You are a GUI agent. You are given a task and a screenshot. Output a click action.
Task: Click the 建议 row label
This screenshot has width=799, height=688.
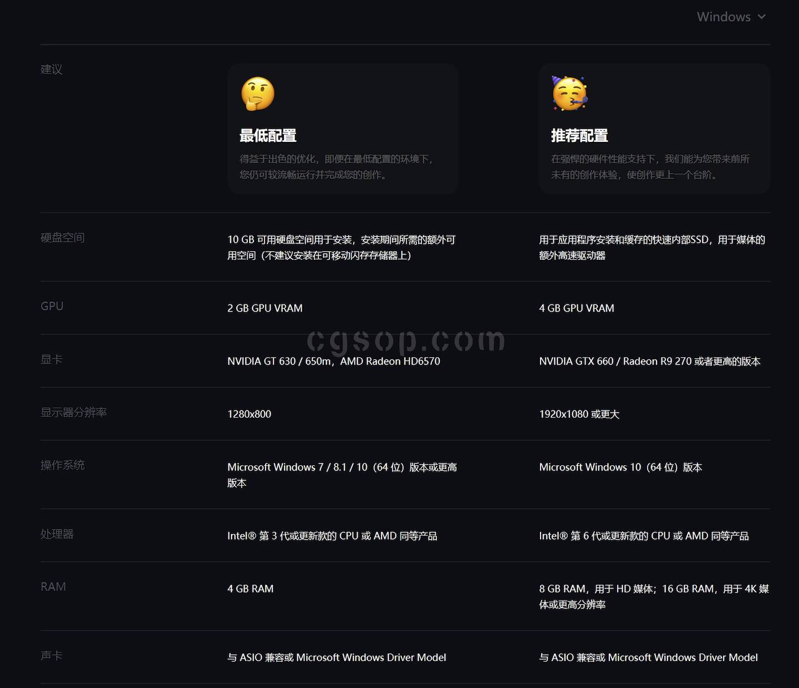pyautogui.click(x=52, y=69)
